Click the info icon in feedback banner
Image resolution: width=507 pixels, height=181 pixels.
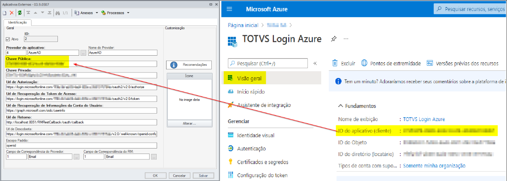point(338,81)
